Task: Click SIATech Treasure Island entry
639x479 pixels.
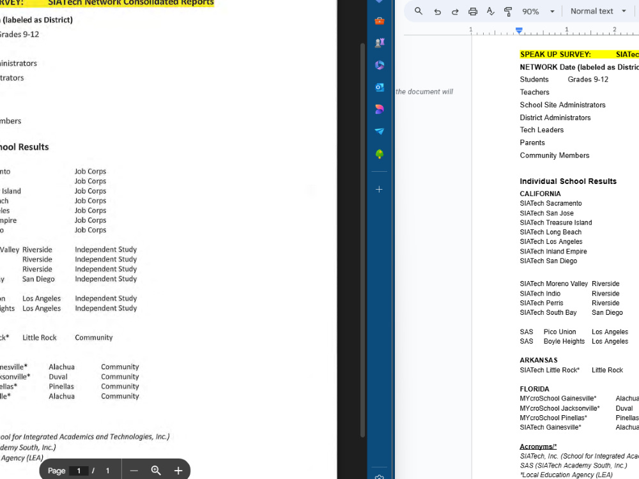Action: 556,222
